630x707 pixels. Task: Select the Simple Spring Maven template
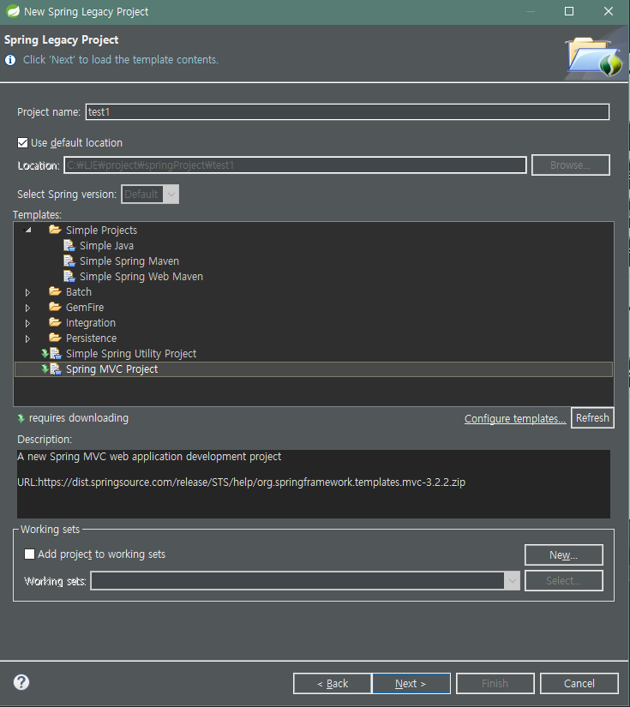pyautogui.click(x=129, y=261)
